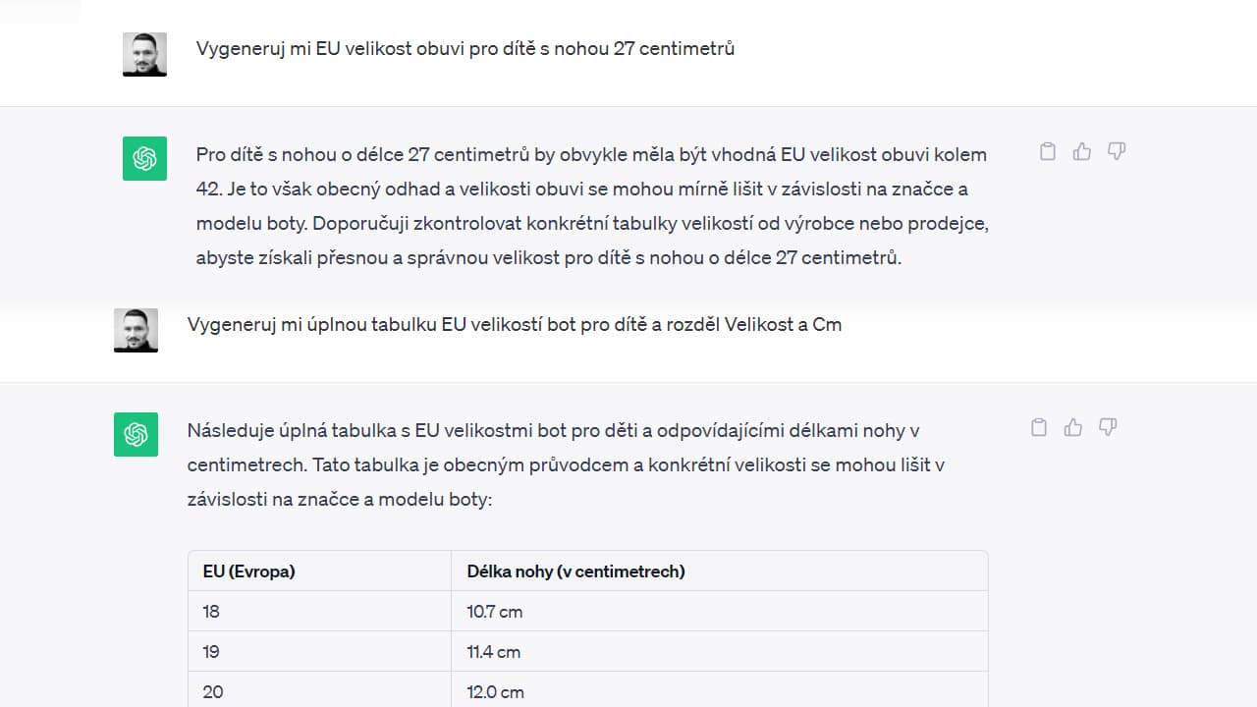Click the "EU (Evropa)" table header
This screenshot has width=1257, height=707.
point(249,571)
